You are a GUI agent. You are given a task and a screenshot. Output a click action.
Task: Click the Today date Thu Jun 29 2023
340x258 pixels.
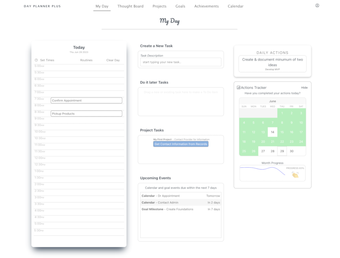point(79,52)
